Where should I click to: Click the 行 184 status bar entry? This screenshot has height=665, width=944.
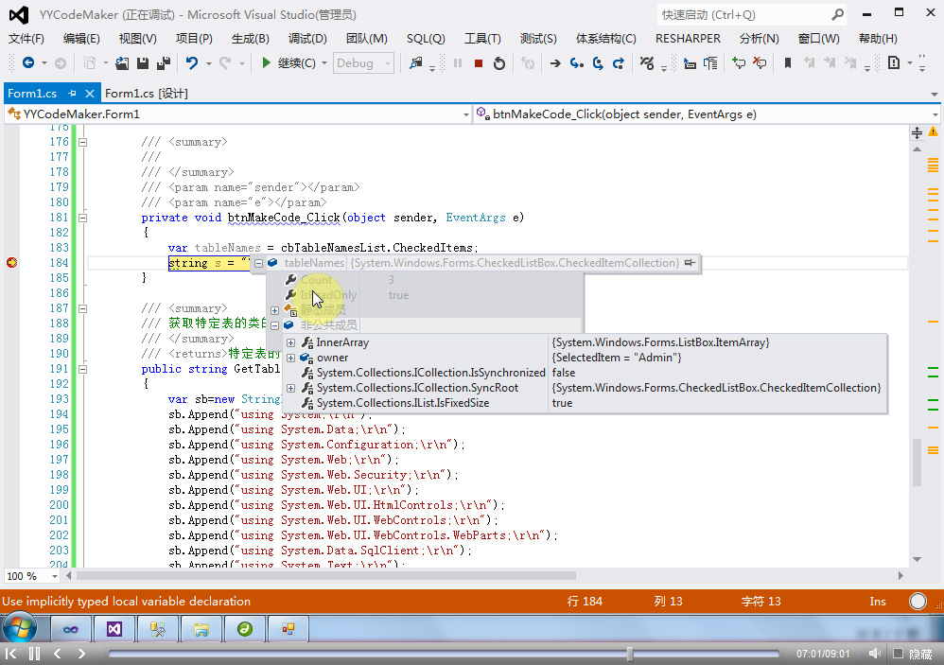click(584, 602)
